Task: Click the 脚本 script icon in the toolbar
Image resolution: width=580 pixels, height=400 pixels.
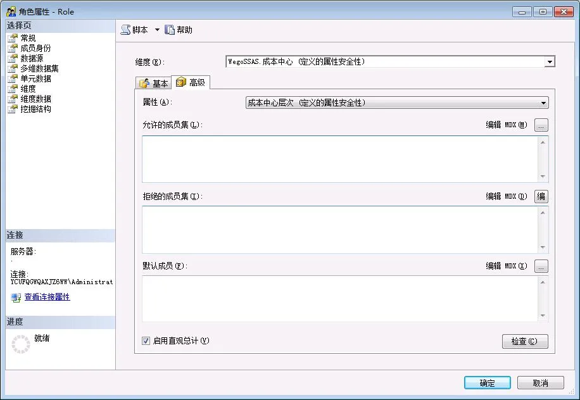Action: coord(126,30)
